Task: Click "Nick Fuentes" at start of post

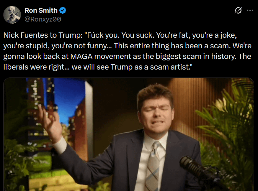Action: point(25,35)
